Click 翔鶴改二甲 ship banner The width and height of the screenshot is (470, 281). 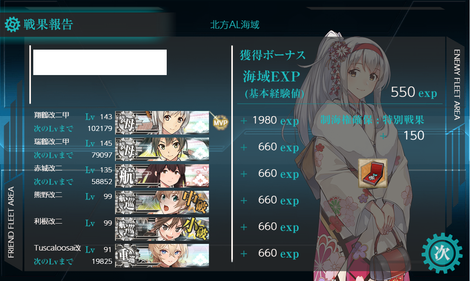(162, 122)
